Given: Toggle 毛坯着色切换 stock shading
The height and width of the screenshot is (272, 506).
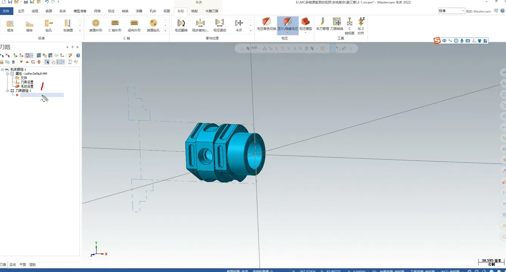Looking at the screenshot, I should [267, 23].
